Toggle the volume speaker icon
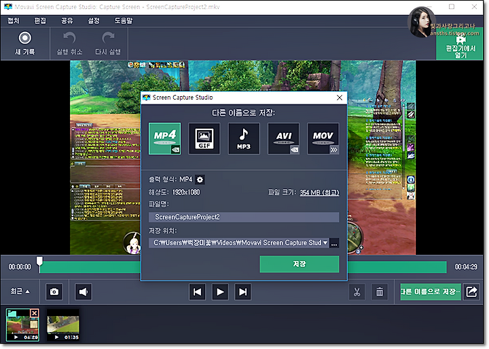The image size is (489, 349). (84, 292)
